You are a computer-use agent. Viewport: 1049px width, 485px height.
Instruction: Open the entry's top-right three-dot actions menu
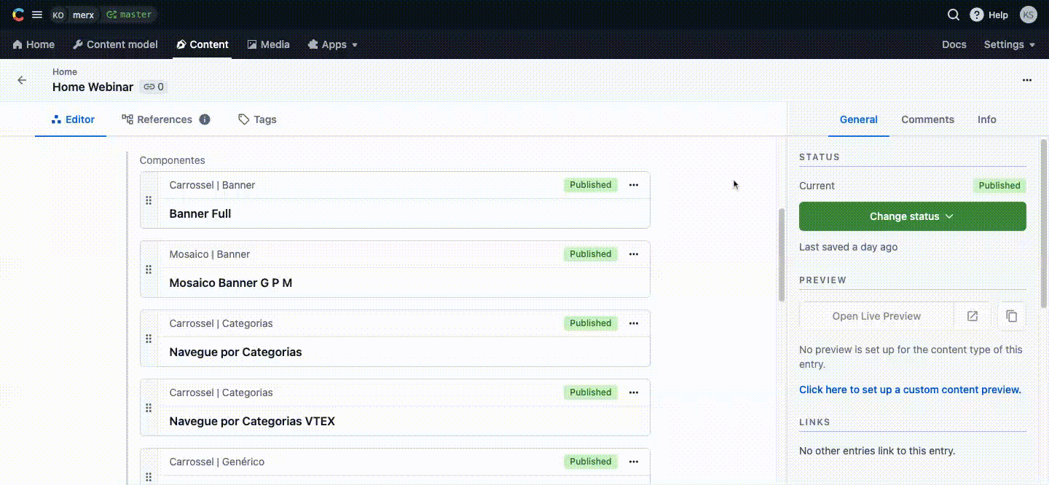click(x=1027, y=80)
